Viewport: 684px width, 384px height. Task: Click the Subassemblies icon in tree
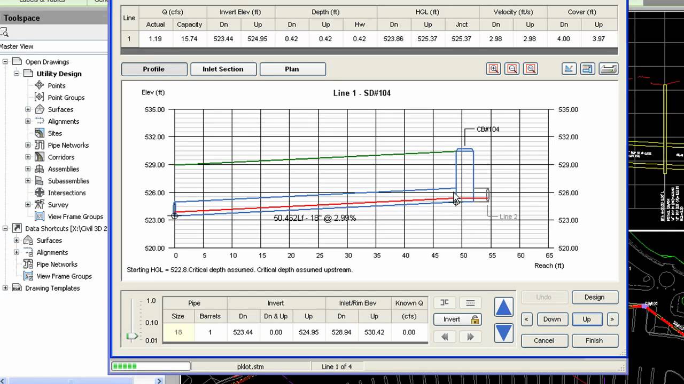click(x=40, y=181)
